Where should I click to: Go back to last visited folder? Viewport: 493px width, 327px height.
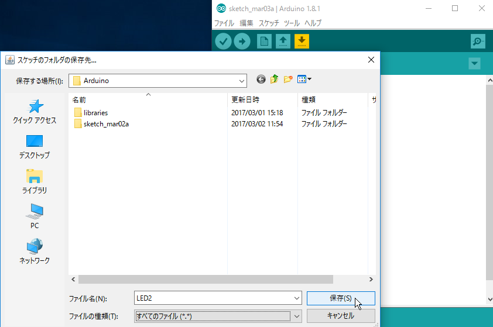pos(261,80)
